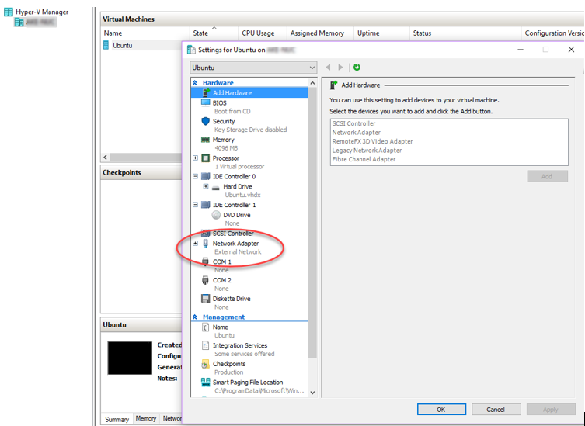Select External Network under Network Adapter
This screenshot has width=585, height=426.
click(x=238, y=252)
